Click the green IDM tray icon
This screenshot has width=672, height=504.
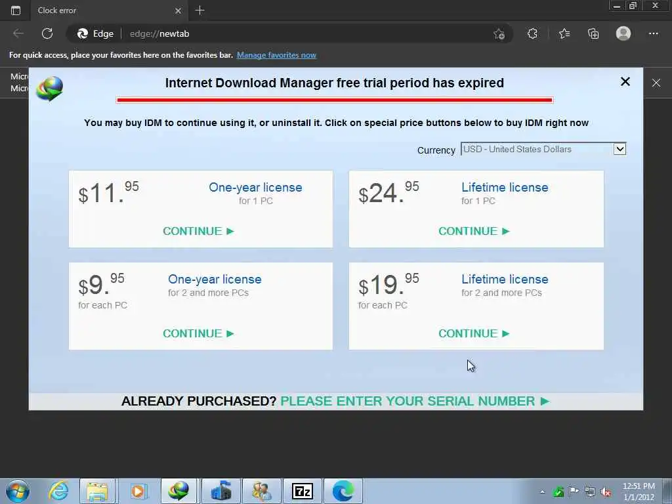coord(558,492)
